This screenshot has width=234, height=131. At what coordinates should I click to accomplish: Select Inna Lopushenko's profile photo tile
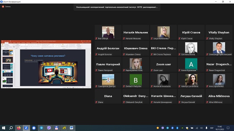tap(219, 80)
